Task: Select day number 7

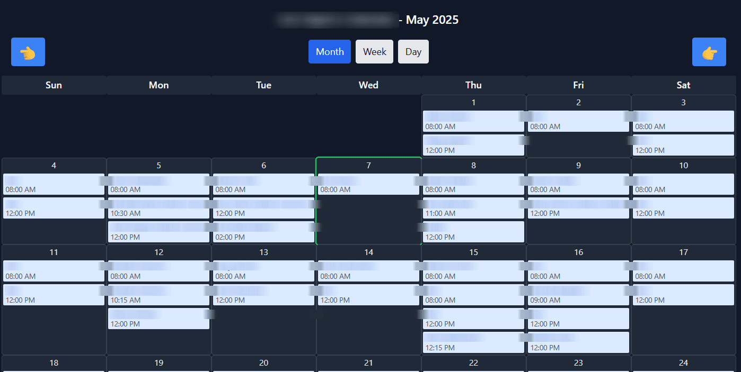Action: point(368,166)
